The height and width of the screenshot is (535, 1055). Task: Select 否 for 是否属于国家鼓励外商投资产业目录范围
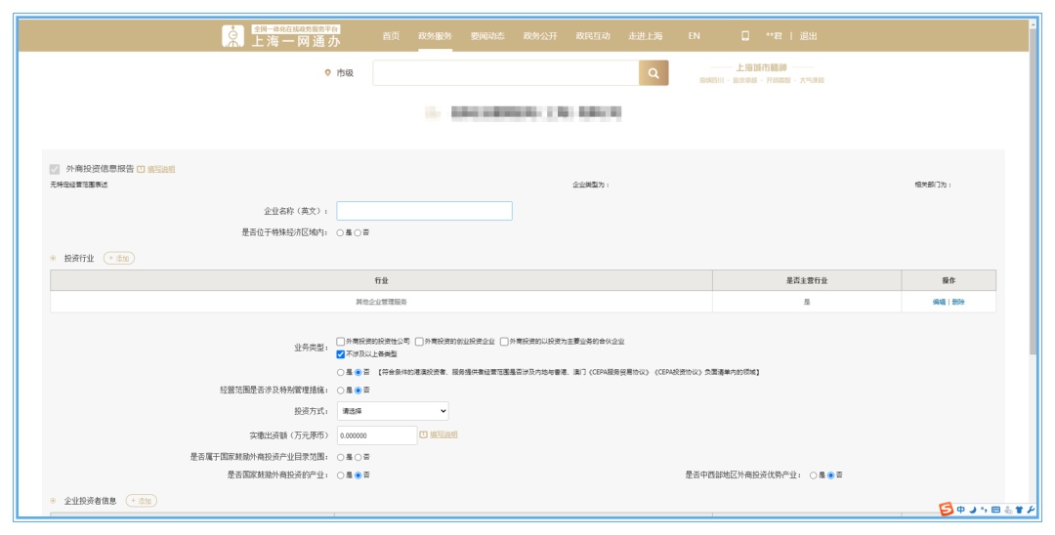358,457
